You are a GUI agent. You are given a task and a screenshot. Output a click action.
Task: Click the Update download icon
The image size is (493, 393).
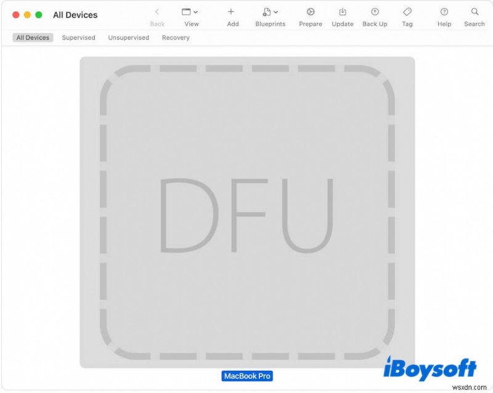[x=343, y=12]
